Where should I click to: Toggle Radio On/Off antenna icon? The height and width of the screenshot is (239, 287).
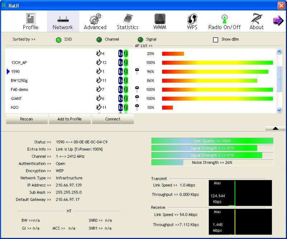tap(224, 19)
